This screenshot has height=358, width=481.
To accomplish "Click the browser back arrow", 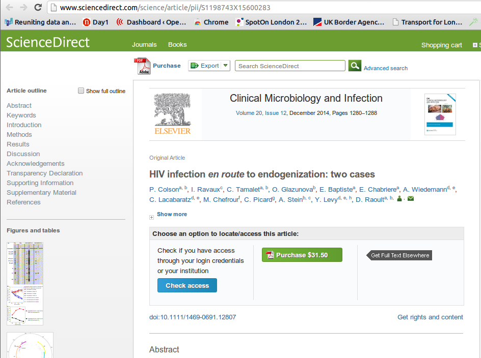I will [10, 7].
